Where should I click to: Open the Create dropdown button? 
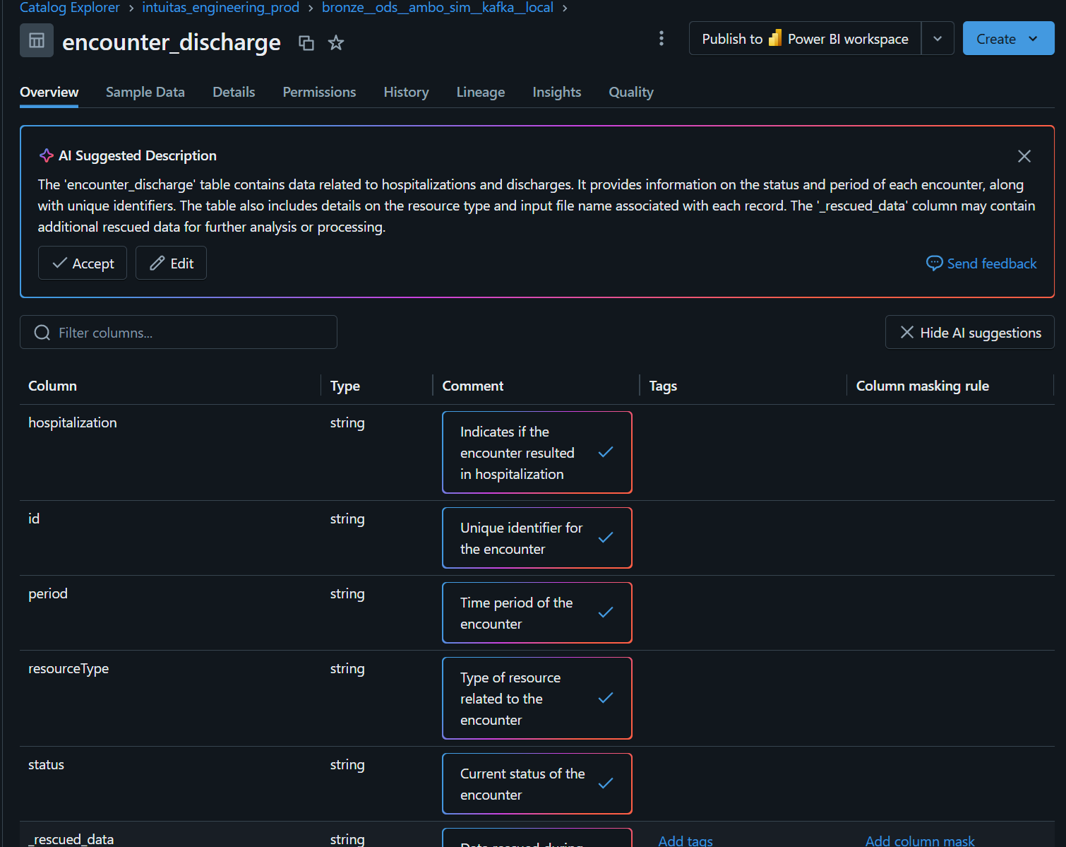tap(1007, 39)
